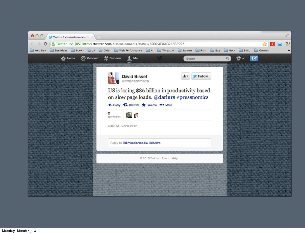
Task: Click the second retweeter's avatar
Action: [x=136, y=115]
